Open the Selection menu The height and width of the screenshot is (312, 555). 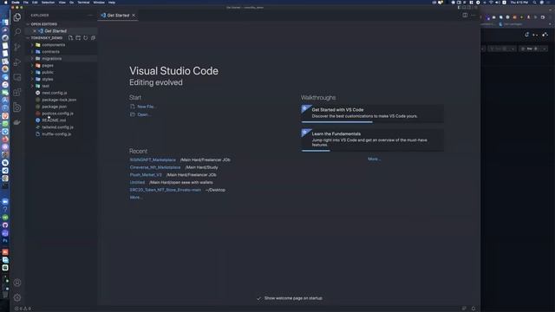coord(48,3)
